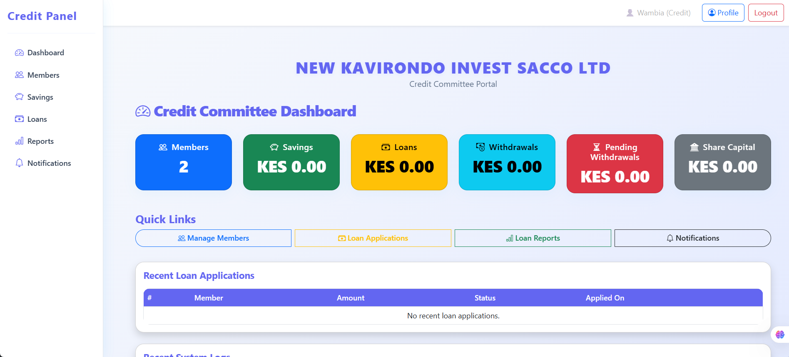
Task: Select the gray Share Capital card
Action: click(x=723, y=162)
